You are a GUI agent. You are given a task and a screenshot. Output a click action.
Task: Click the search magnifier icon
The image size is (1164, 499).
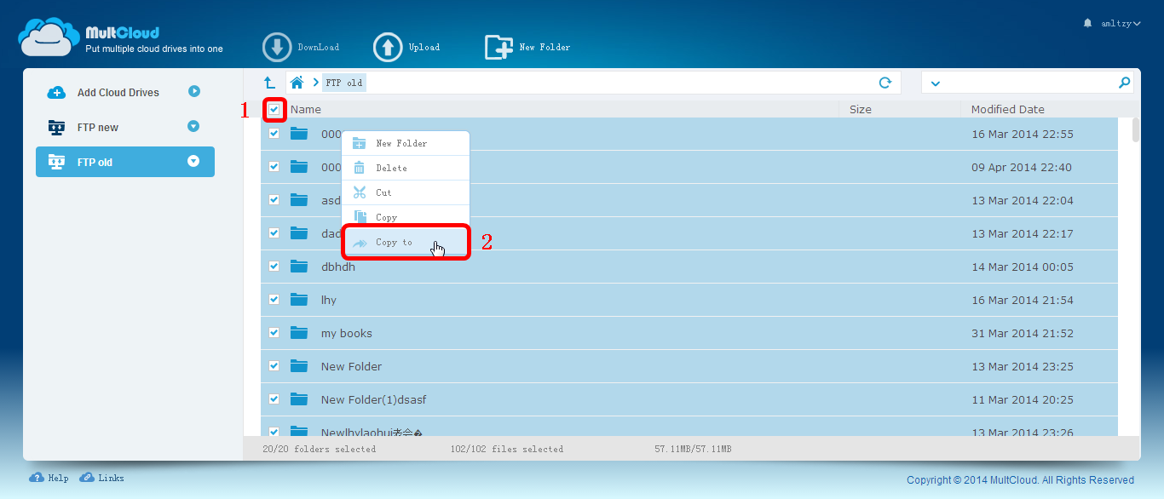(x=1125, y=83)
